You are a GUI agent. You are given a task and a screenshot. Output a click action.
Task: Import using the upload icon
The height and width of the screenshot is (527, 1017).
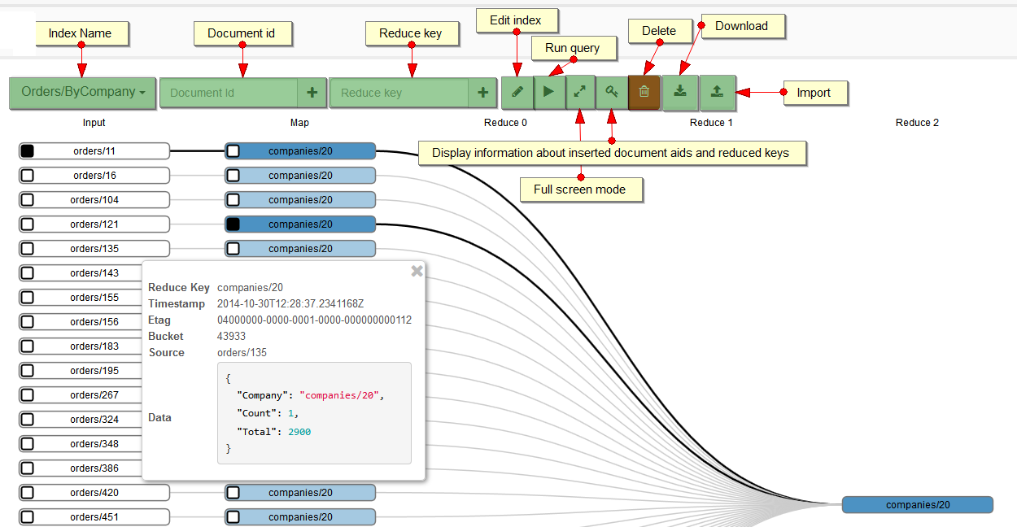click(717, 93)
